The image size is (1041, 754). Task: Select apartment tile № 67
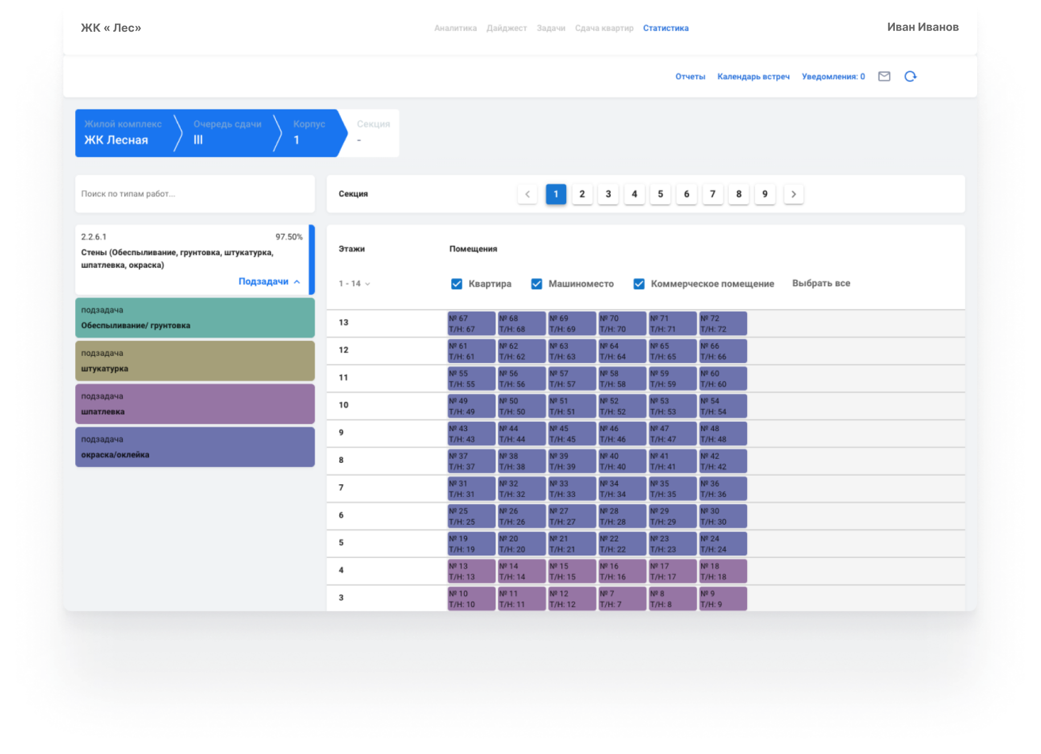(x=471, y=324)
